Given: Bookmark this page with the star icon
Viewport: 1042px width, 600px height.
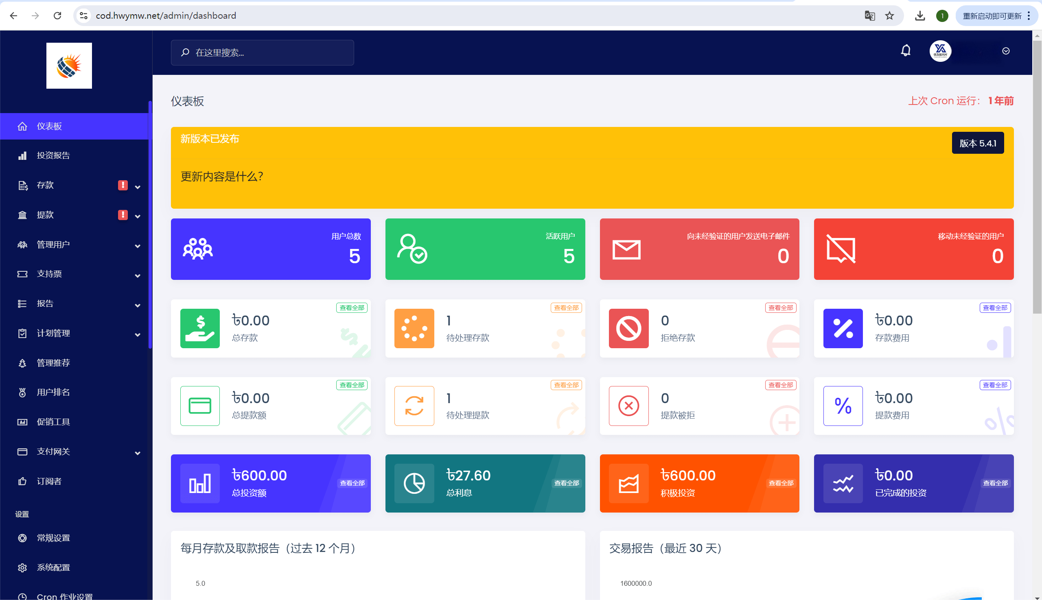Looking at the screenshot, I should [889, 15].
